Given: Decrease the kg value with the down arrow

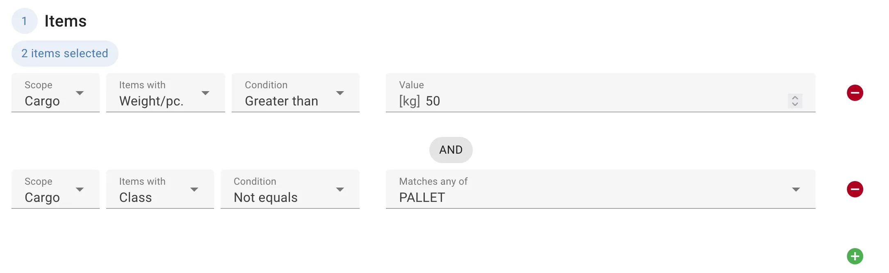Looking at the screenshot, I should click(x=795, y=104).
